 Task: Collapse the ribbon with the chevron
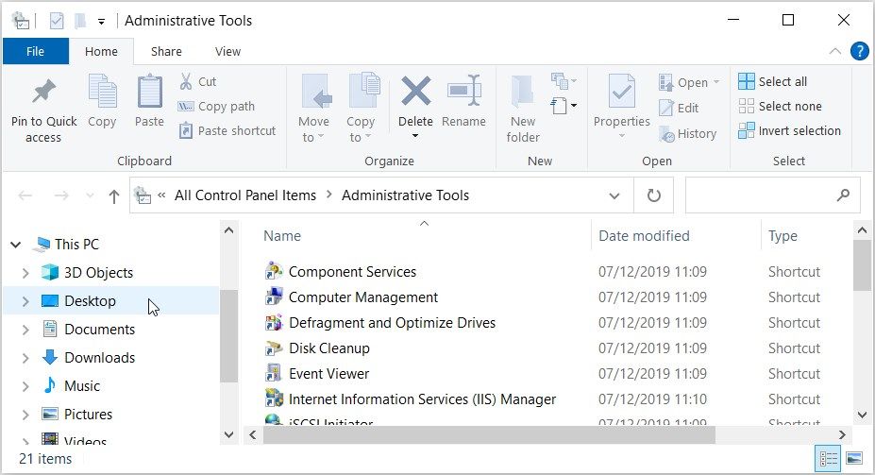coord(835,51)
